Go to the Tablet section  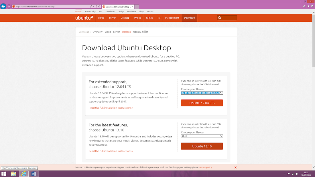pyautogui.click(x=149, y=18)
